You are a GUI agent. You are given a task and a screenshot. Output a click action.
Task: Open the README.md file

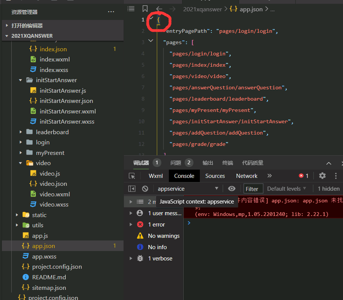click(49, 277)
